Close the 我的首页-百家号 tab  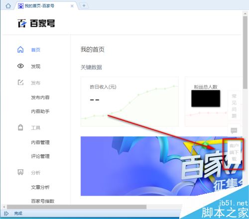tap(72, 6)
